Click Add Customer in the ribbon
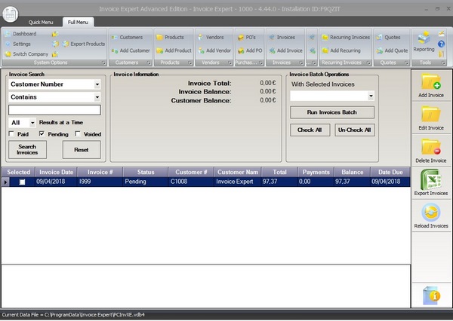Screen dimensions: 453x321 click(x=131, y=50)
